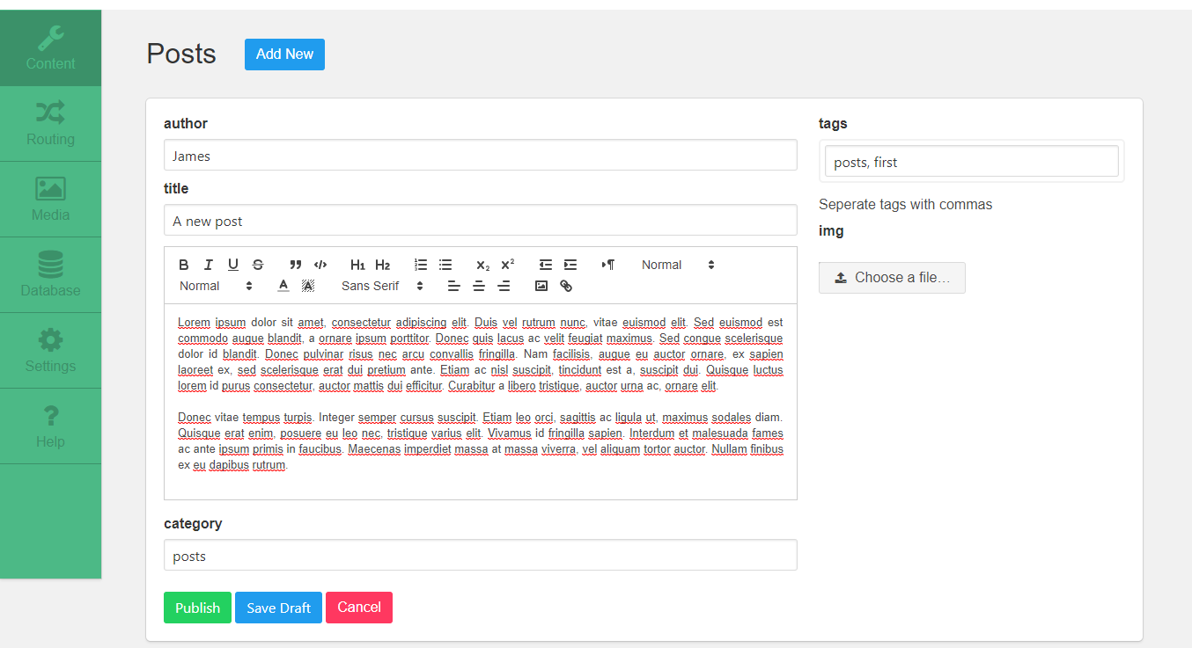
Task: Go to Database in the sidebar
Action: click(50, 275)
